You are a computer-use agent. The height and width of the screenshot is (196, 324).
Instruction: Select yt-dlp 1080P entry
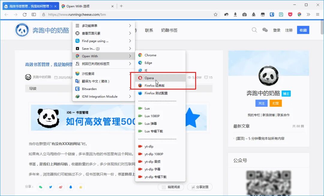pyautogui.click(x=160, y=154)
